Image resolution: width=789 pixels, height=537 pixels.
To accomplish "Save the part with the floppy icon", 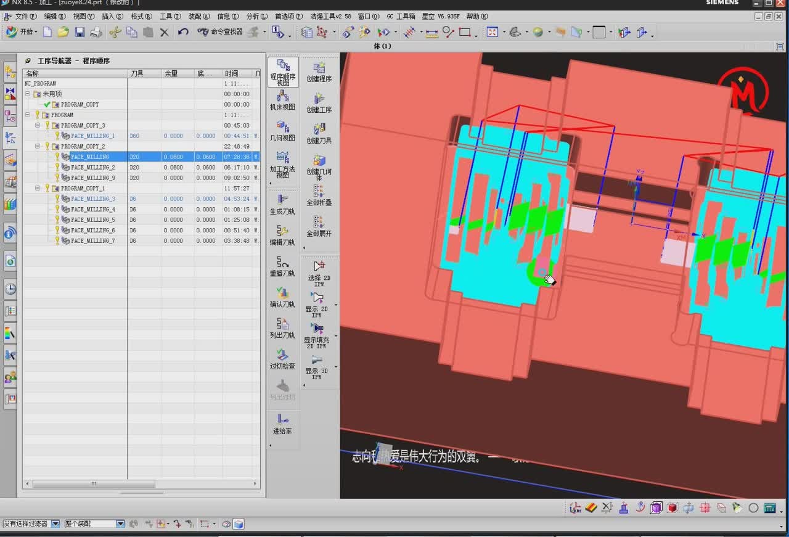I will [x=80, y=32].
